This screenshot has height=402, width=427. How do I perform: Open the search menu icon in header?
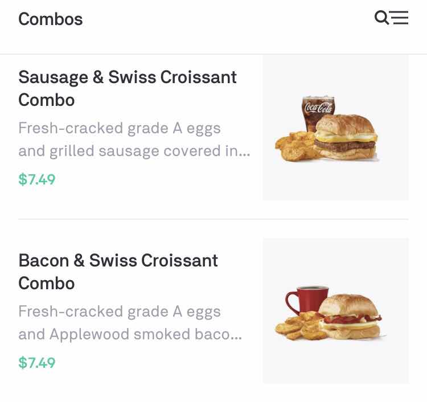pos(391,18)
